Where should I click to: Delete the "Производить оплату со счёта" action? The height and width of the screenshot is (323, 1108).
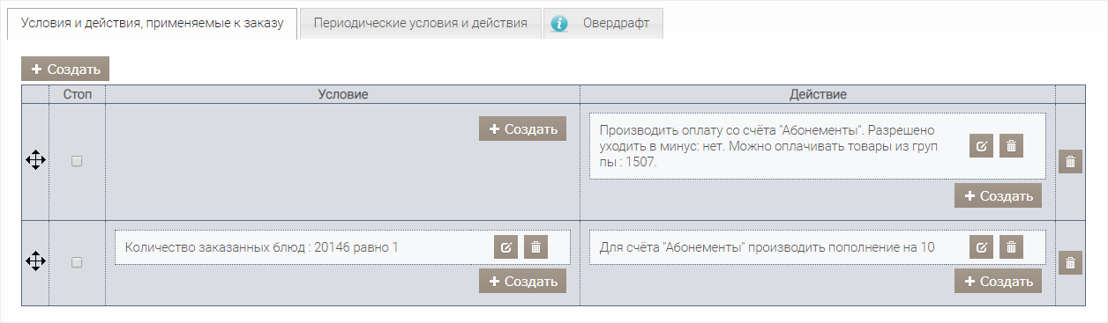(x=1011, y=146)
